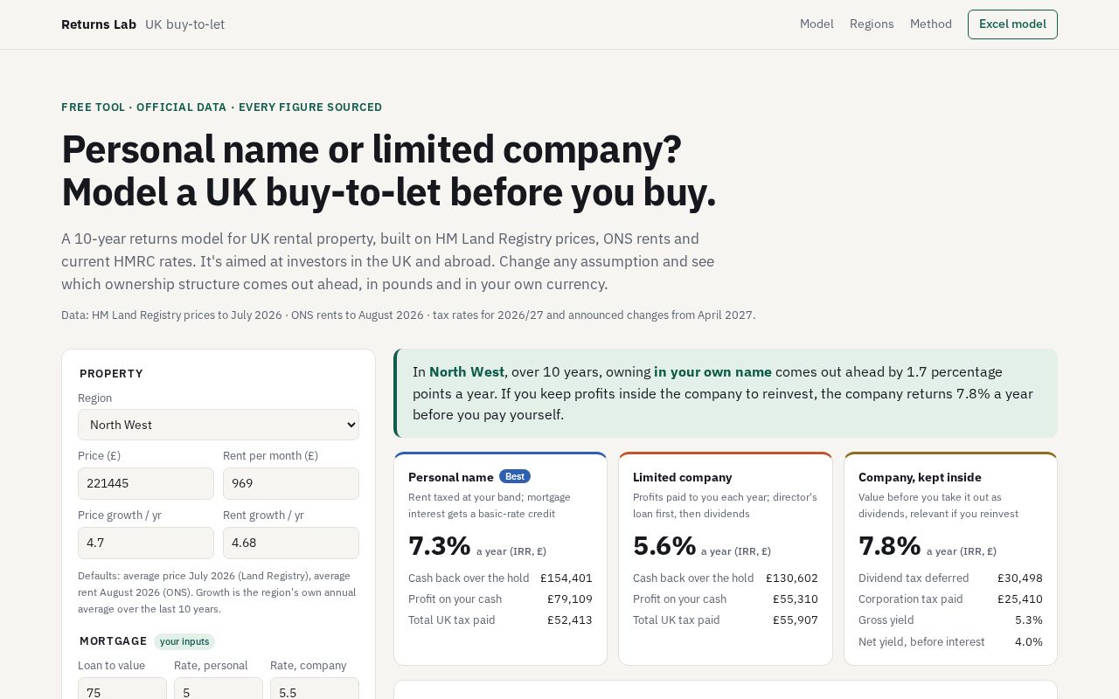Viewport: 1119px width, 699px height.
Task: Click the 'your inputs' mortgage badge
Action: [x=184, y=641]
